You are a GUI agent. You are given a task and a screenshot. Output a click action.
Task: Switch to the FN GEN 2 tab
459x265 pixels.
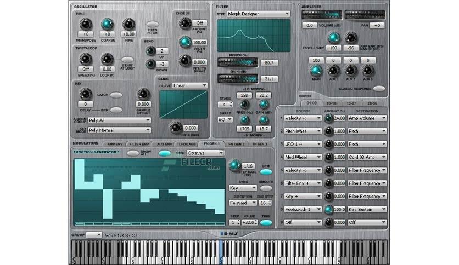click(x=237, y=144)
